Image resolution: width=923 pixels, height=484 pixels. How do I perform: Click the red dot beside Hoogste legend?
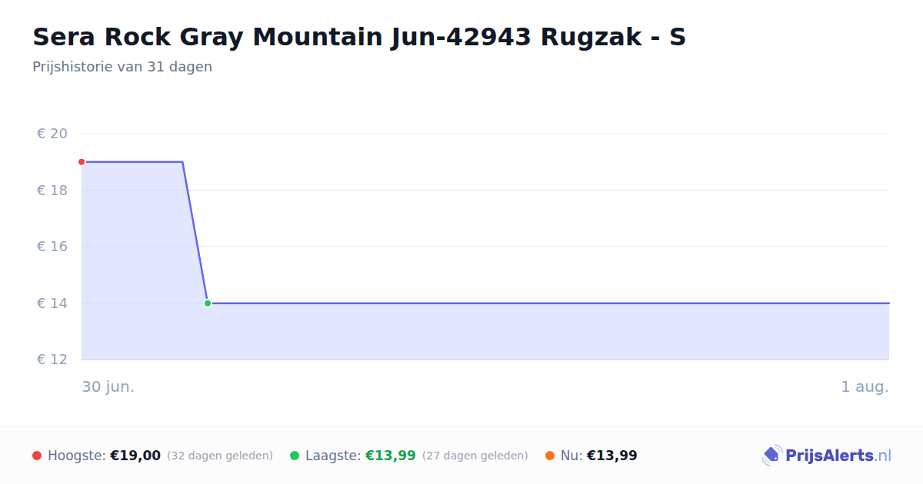click(x=37, y=456)
